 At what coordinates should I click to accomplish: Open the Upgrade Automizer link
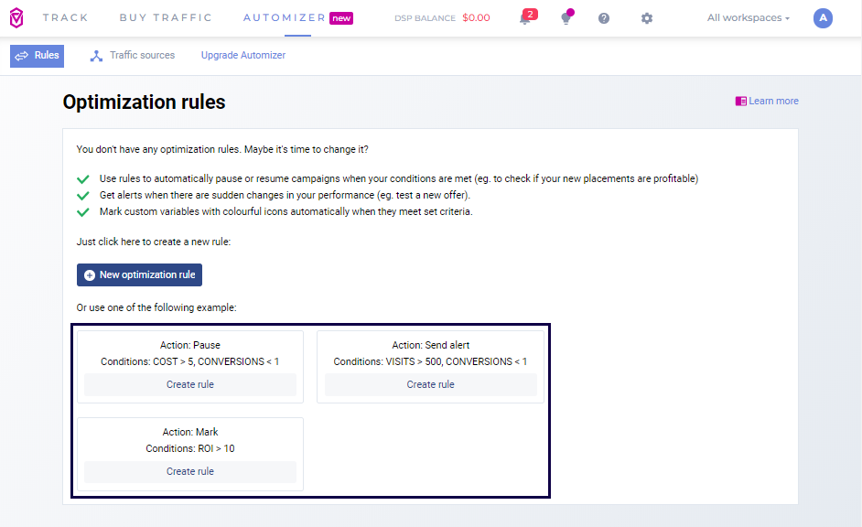[243, 56]
